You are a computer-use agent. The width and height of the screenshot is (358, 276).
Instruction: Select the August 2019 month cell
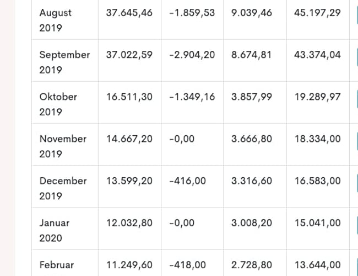56,20
